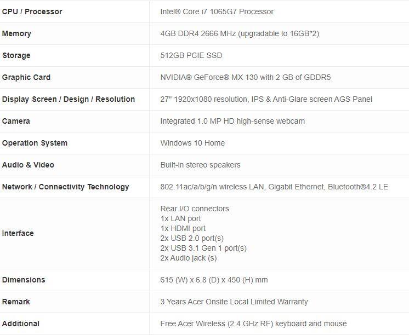Click the Intel Core i7 1065G7 Processor text
The height and width of the screenshot is (335, 409).
(217, 11)
